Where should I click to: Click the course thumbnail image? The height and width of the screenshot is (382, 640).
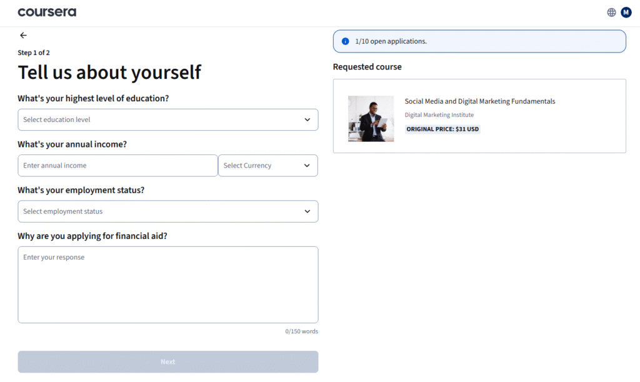[x=371, y=118]
